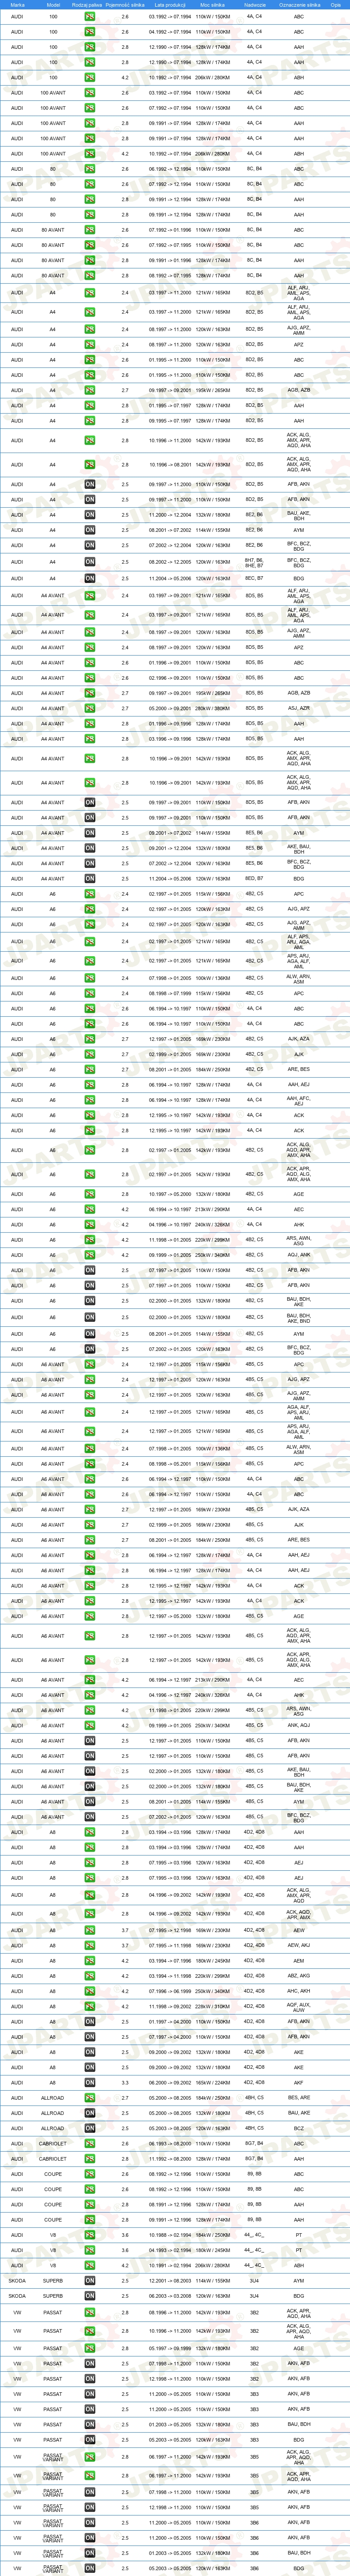Click the Marka column header
350x2576 pixels.
tap(17, 5)
